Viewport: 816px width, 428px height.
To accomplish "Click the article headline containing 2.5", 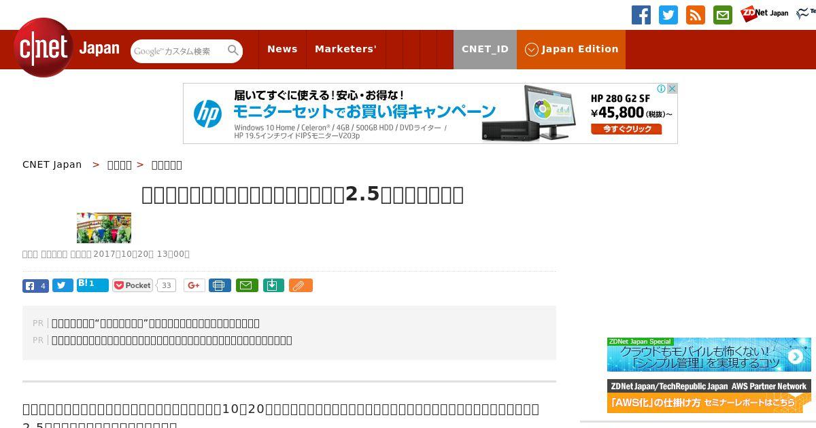I will (x=303, y=194).
